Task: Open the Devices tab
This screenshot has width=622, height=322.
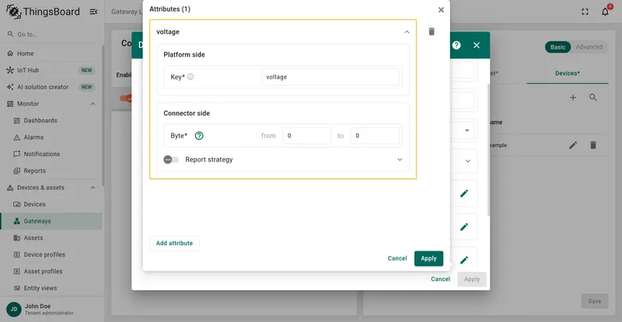Action: click(568, 73)
